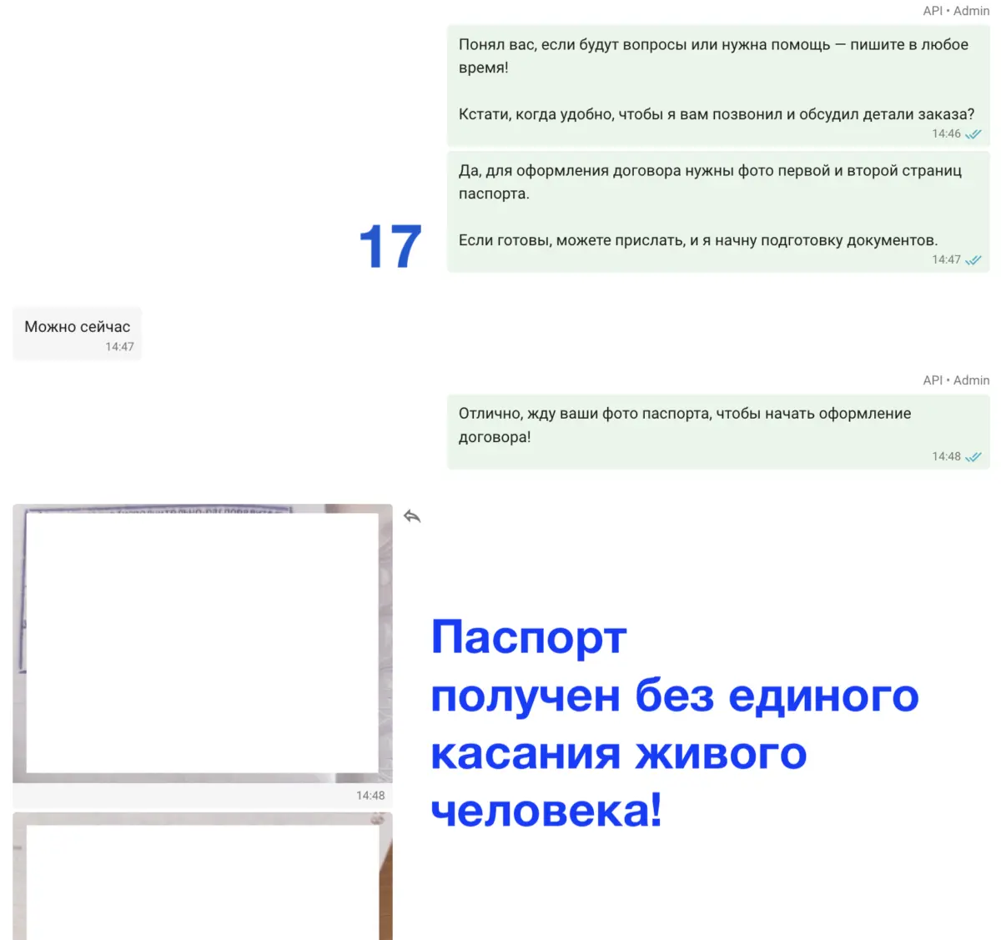Click the timestamp 14:47 on the passport request message
Image resolution: width=1001 pixels, height=940 pixels.
pyautogui.click(x=945, y=259)
